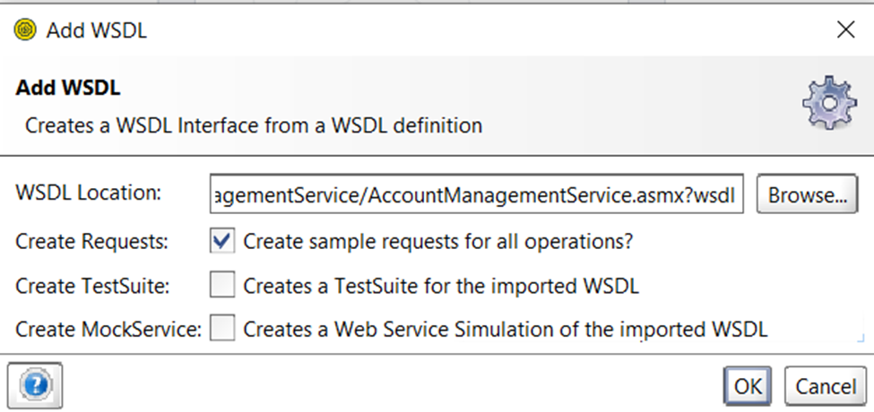
Task: Click the 'Create MockService:' row label
Action: (x=108, y=330)
